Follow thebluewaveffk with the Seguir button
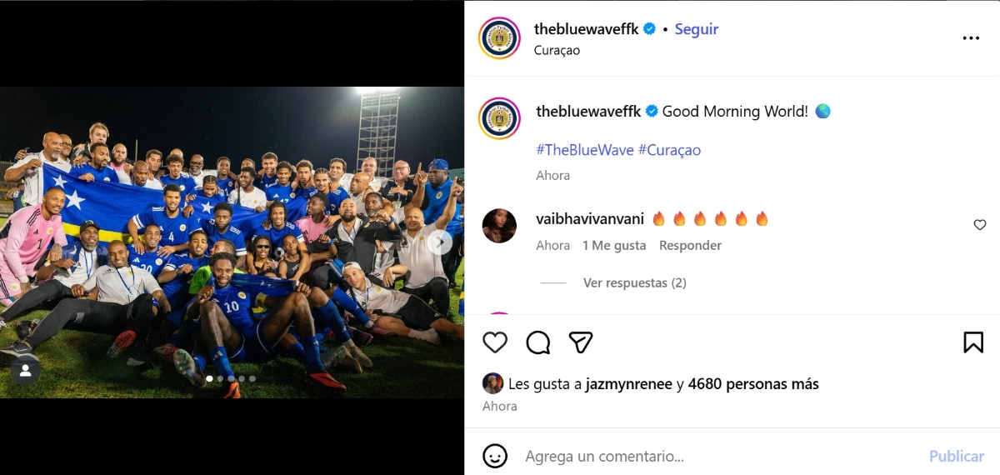This screenshot has height=475, width=1000. click(x=696, y=29)
